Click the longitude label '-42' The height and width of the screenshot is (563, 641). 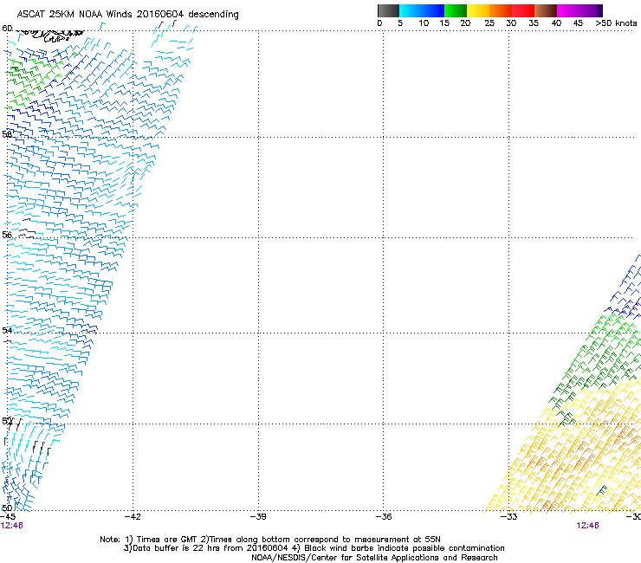click(133, 517)
